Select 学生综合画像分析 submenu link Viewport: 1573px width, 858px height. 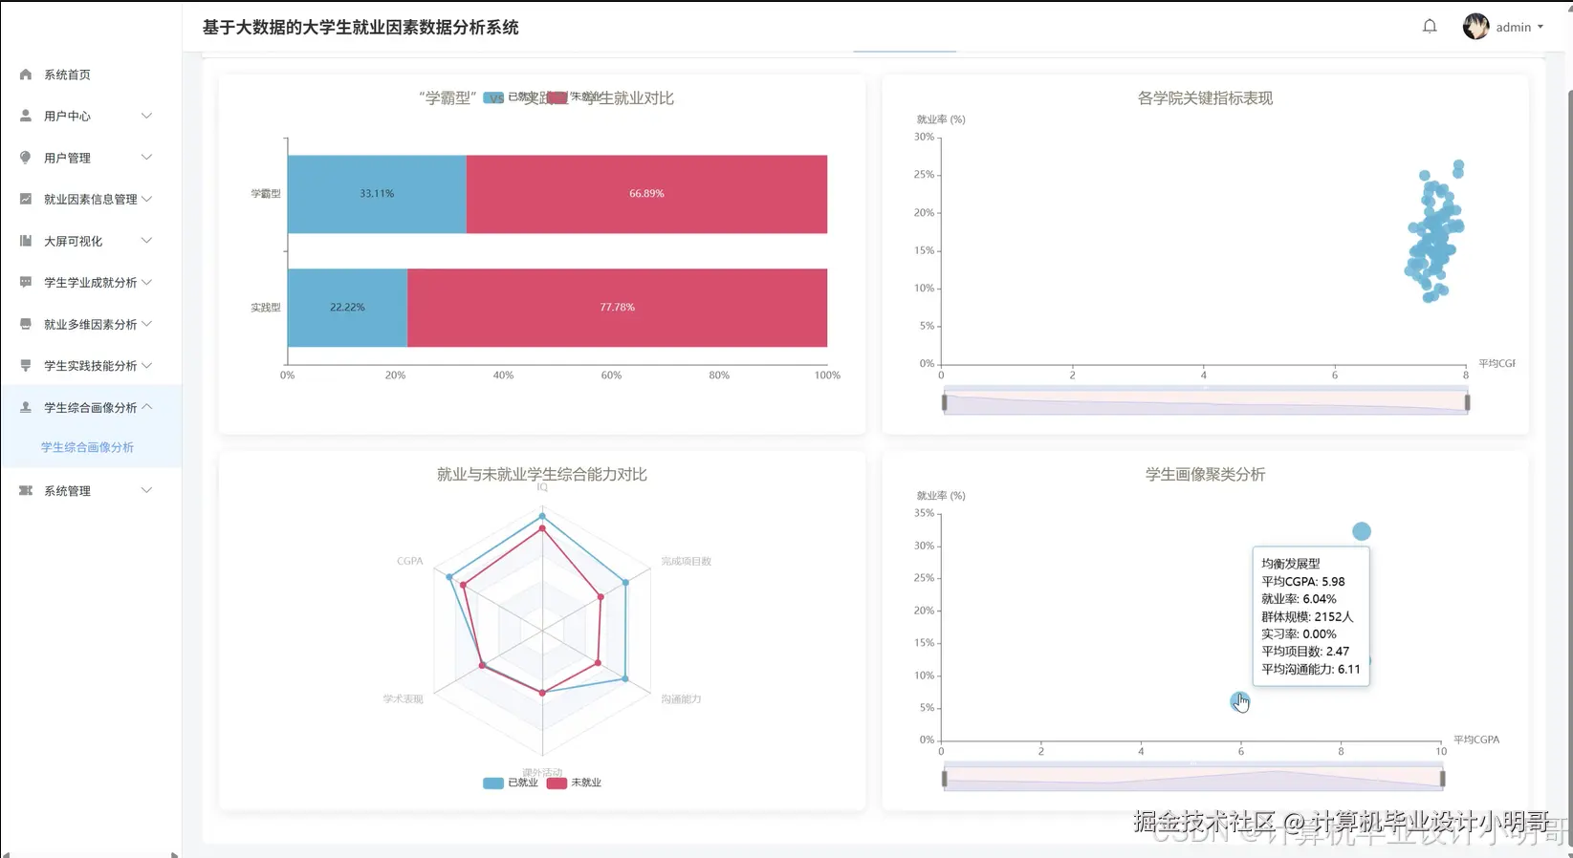click(x=87, y=447)
